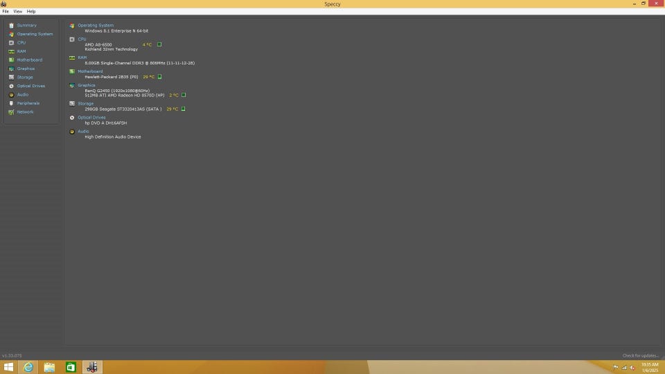Select Storage in the left sidebar

[x=25, y=77]
